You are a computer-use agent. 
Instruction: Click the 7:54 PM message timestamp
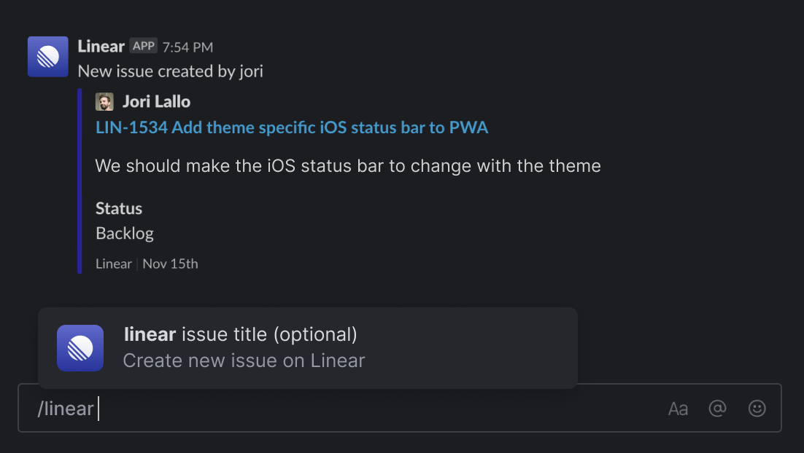coord(188,47)
